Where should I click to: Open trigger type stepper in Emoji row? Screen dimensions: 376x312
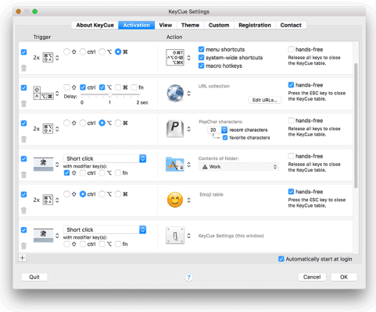pos(57,200)
